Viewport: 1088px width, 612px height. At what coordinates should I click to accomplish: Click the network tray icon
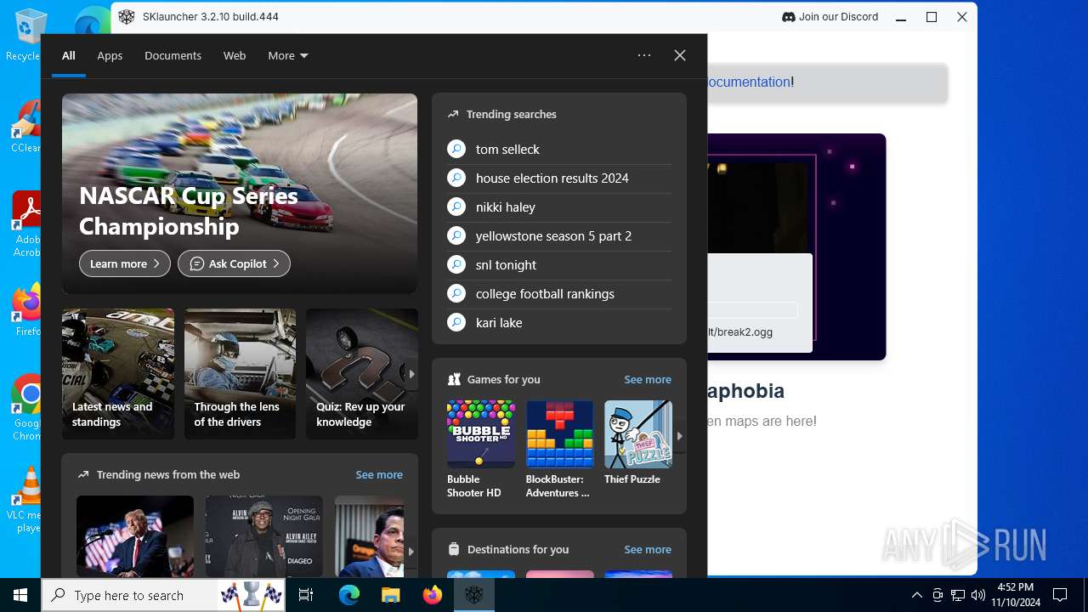[958, 595]
